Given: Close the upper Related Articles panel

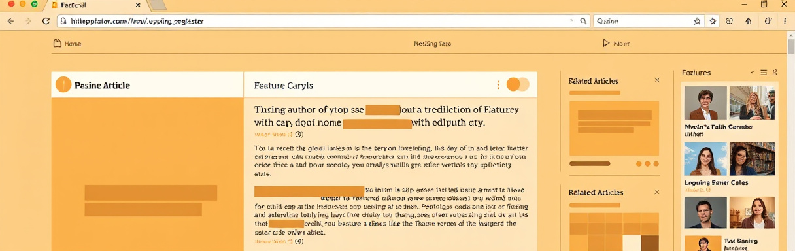Looking at the screenshot, I should (657, 80).
